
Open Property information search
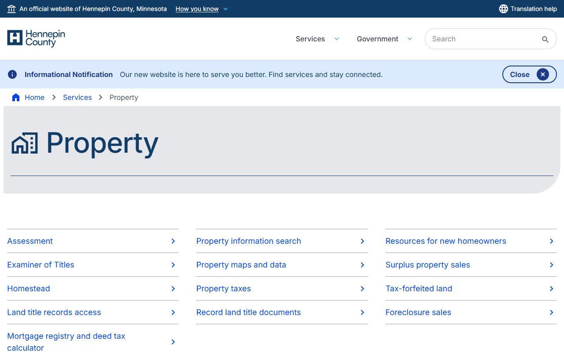point(249,241)
